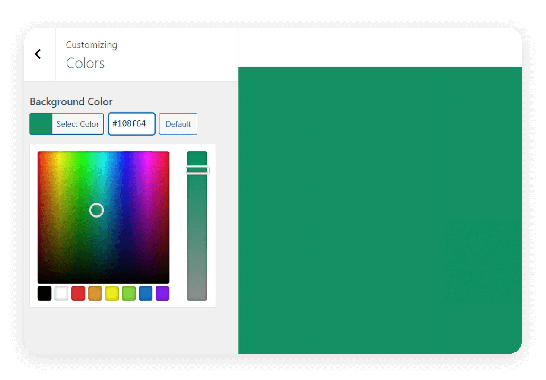Click the green color preview beside Select Color
Screen dimensions: 546x380
point(41,123)
